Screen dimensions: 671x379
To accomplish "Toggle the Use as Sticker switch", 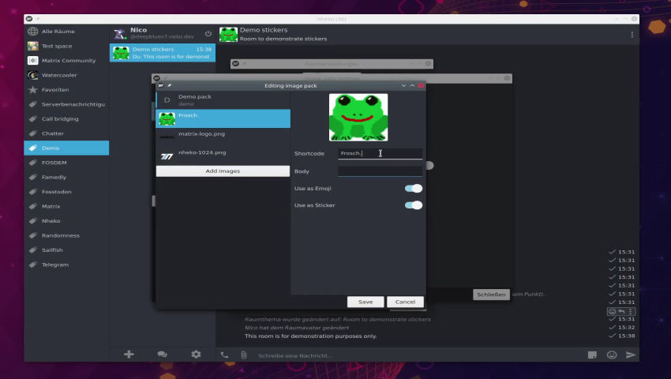I will 413,205.
